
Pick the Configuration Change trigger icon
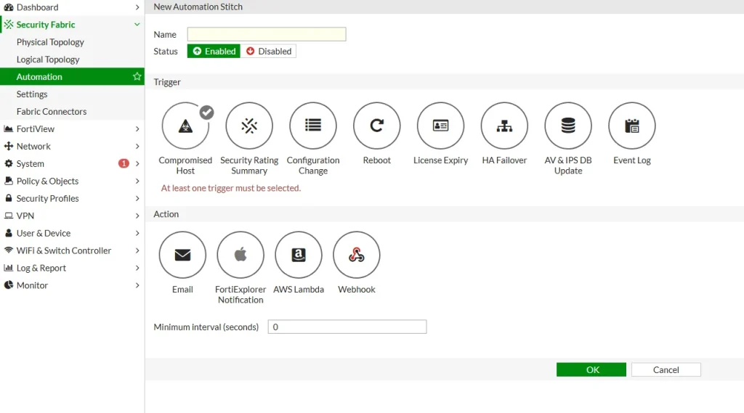313,126
